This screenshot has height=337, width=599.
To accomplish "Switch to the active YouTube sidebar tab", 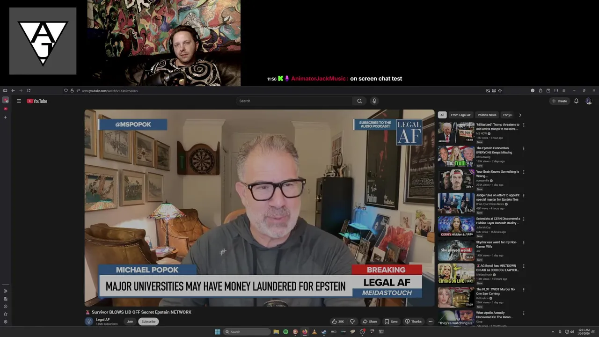I will coord(6,100).
